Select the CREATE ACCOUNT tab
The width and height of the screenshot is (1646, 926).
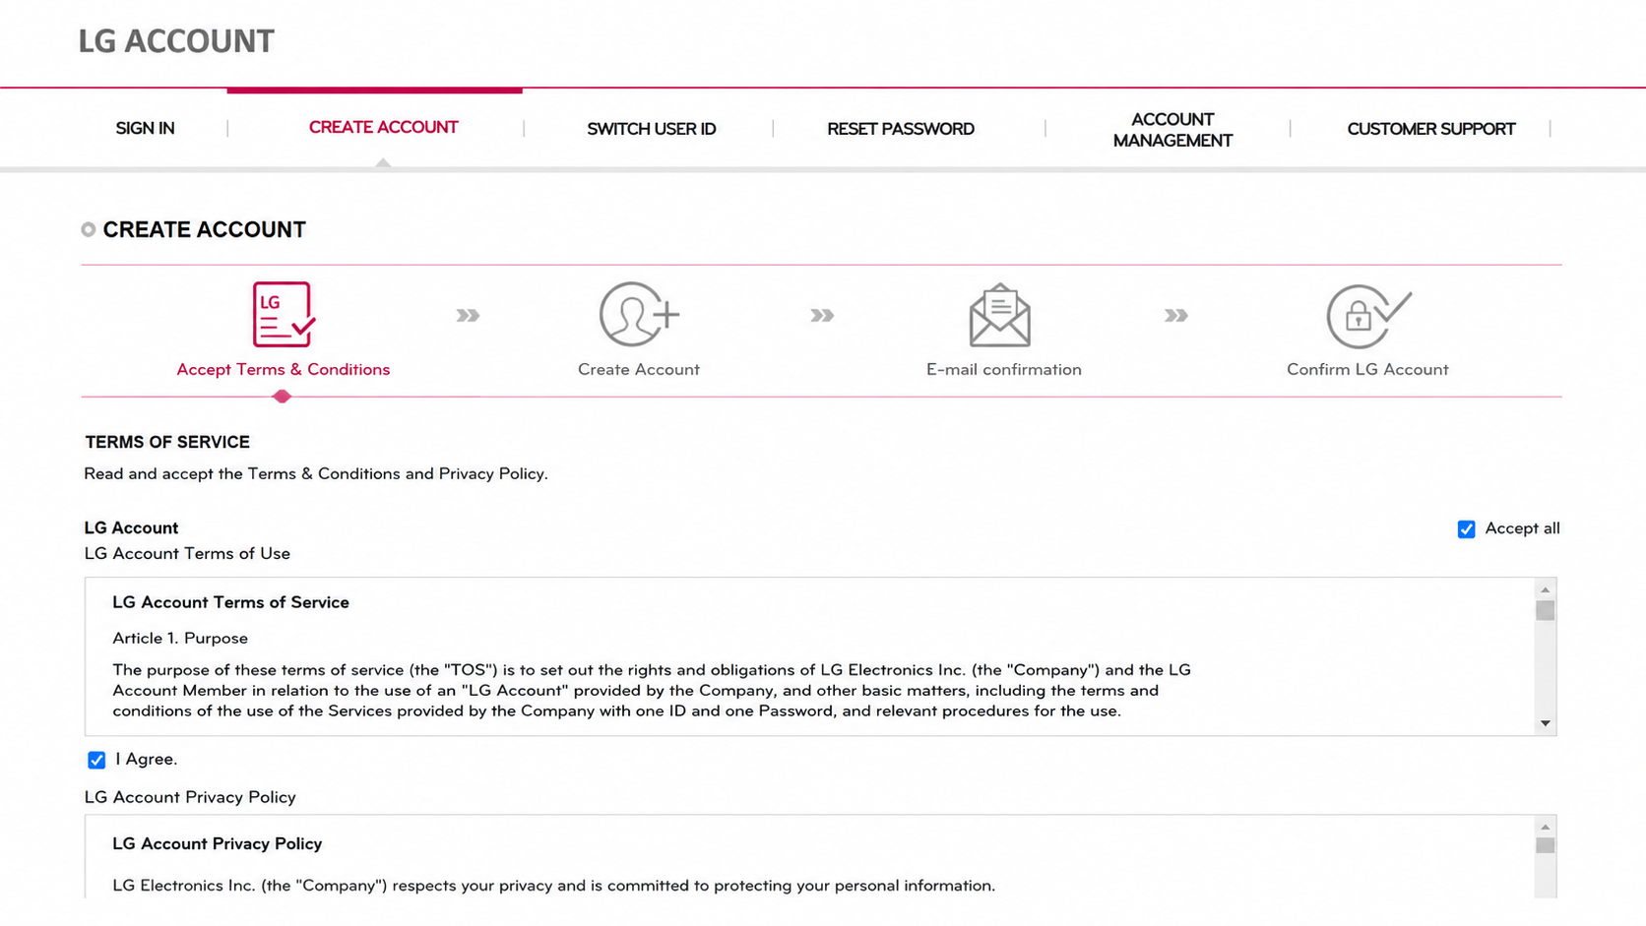(x=383, y=128)
